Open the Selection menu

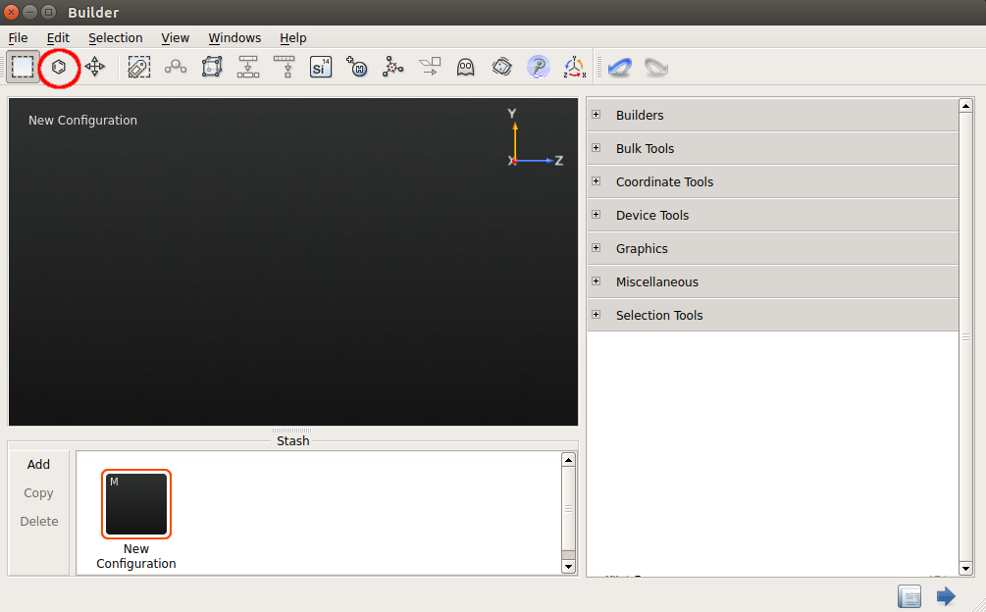[x=115, y=37]
